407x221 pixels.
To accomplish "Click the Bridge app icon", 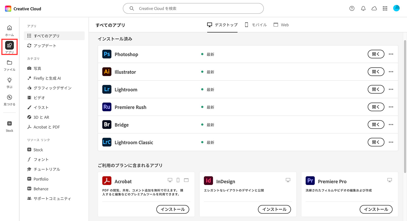I will tap(107, 125).
